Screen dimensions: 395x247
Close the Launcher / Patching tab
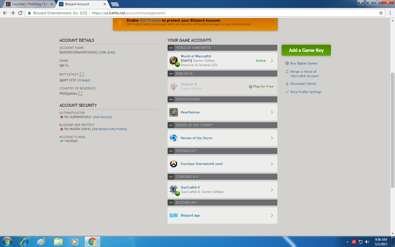click(52, 4)
